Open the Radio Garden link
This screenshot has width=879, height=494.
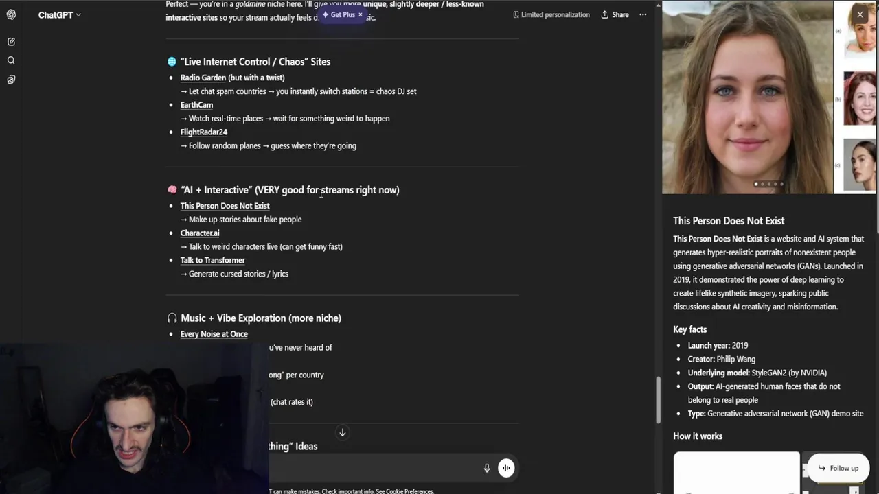(x=203, y=78)
